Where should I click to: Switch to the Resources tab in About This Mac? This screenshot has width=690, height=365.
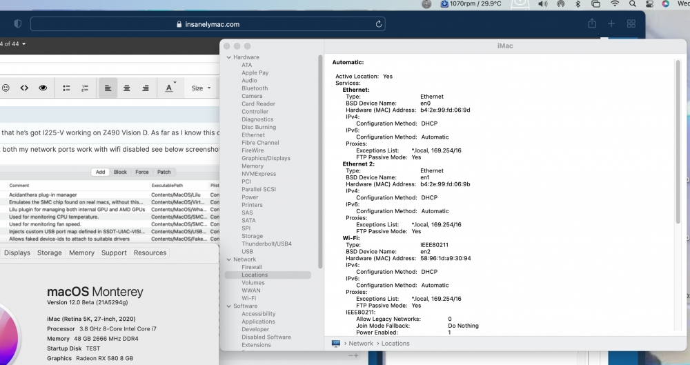150,253
